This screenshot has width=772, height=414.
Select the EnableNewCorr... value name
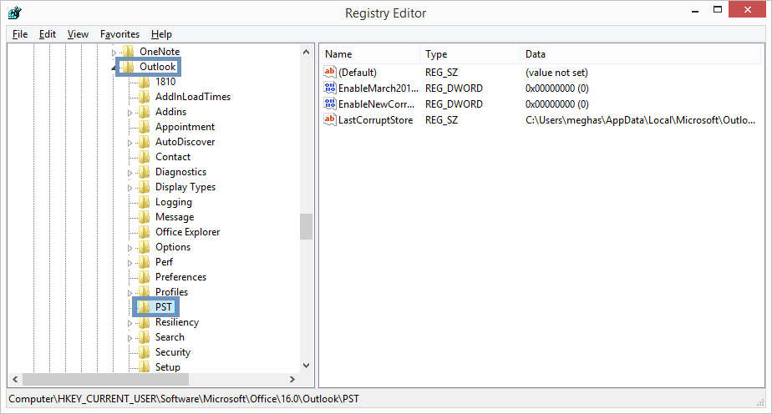pyautogui.click(x=376, y=103)
